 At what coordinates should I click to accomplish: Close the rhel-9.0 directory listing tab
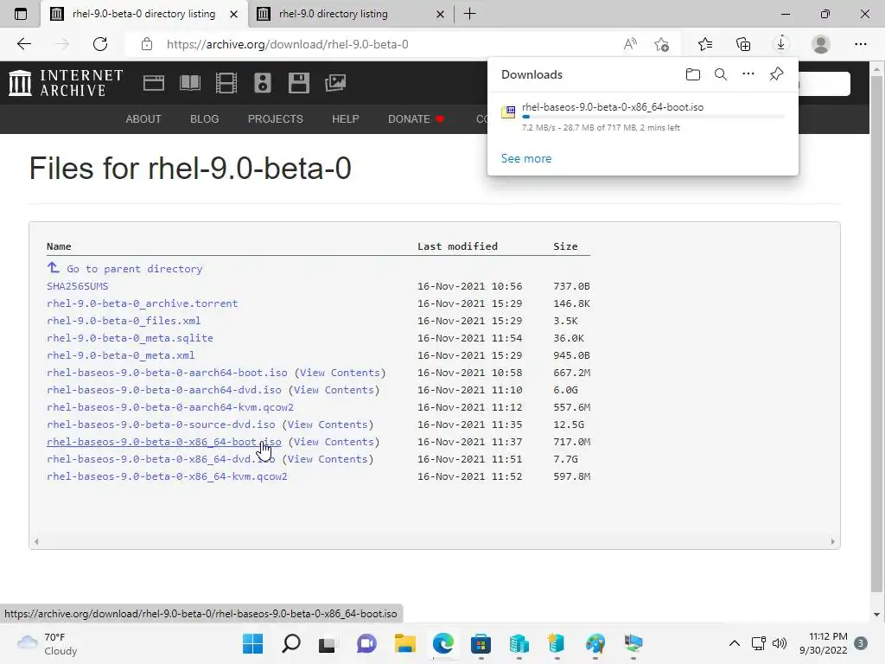440,14
